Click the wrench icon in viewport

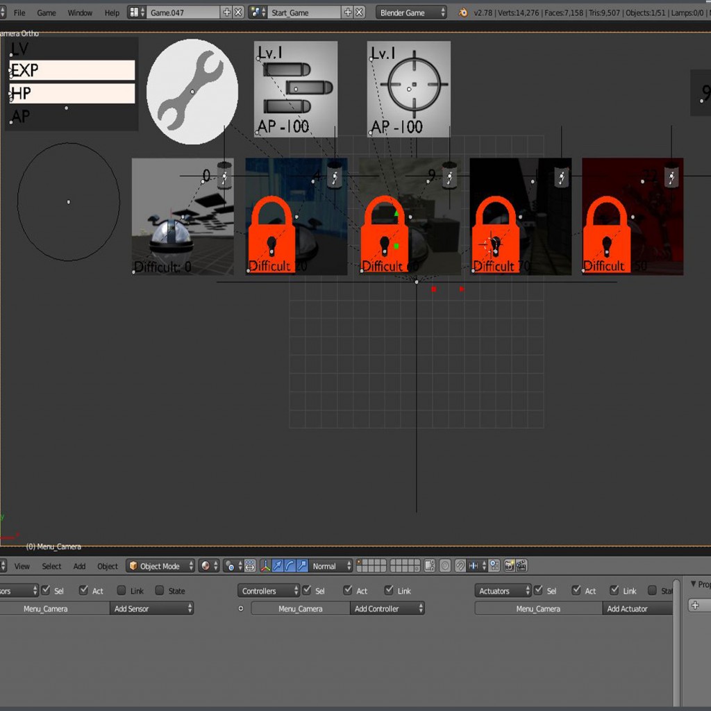tap(192, 92)
